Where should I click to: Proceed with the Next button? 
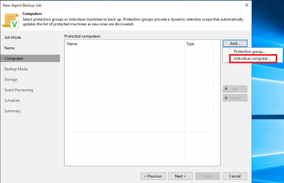180,176
